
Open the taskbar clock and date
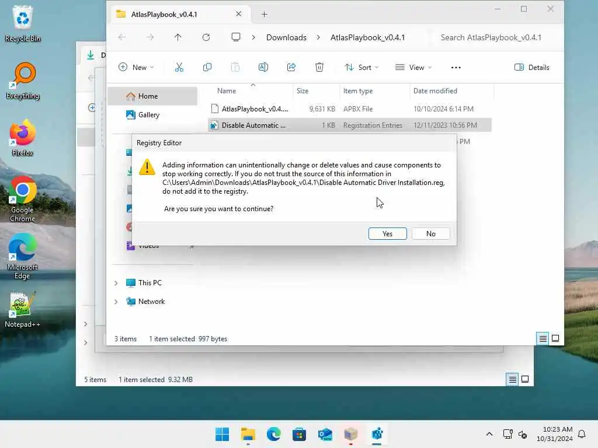click(555, 434)
